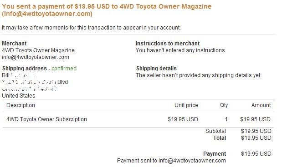287x167 pixels.
Task: Click the Amount column header
Action: point(261,105)
